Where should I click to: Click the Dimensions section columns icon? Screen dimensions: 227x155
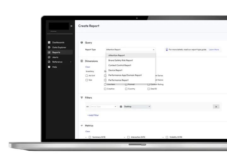point(82,61)
